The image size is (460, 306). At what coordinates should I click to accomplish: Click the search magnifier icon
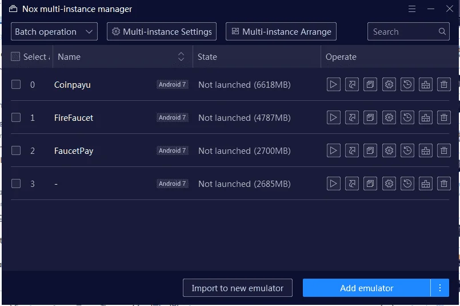click(x=442, y=31)
